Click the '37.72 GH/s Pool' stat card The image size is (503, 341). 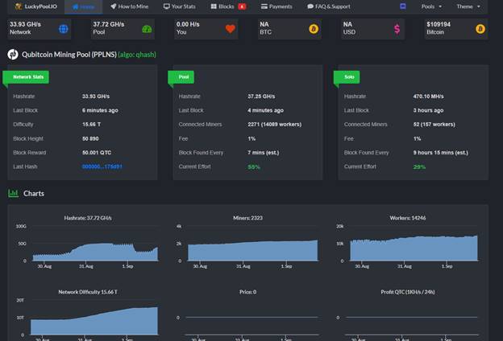[x=123, y=28]
